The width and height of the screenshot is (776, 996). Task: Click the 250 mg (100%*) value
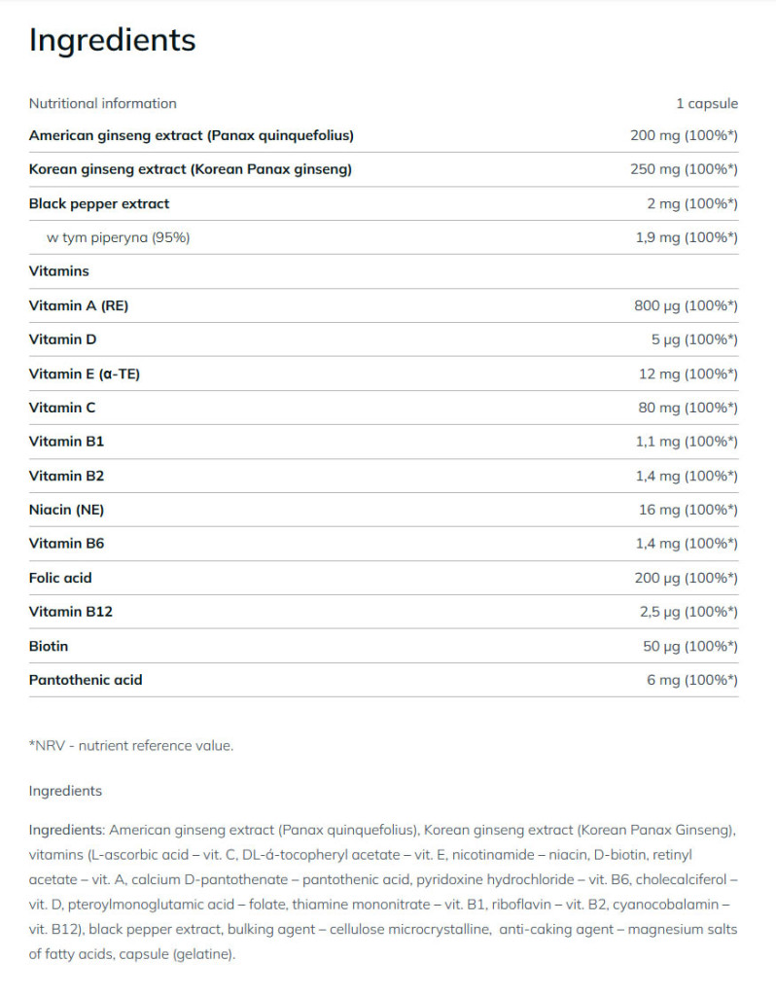tap(684, 169)
